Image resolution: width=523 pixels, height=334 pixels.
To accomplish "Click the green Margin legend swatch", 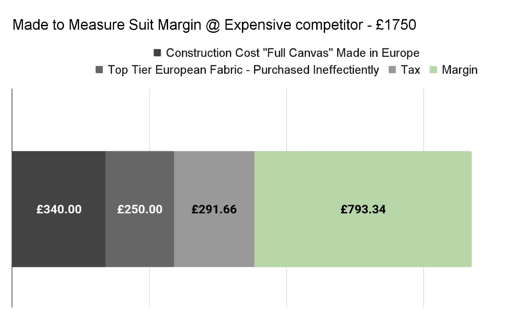I will pyautogui.click(x=433, y=70).
